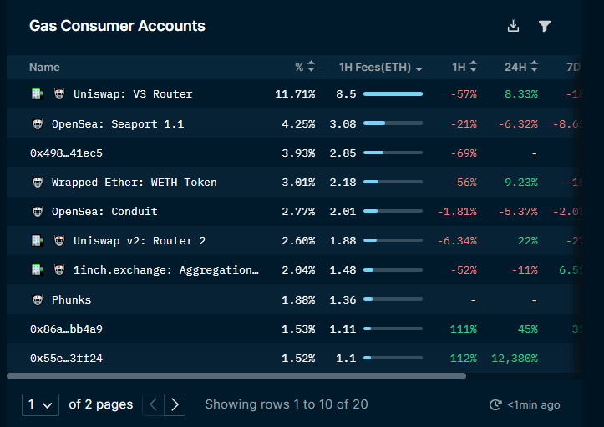This screenshot has width=604, height=427.
Task: Open OpenSea: Seaport 1.1 account
Action: pyautogui.click(x=118, y=124)
